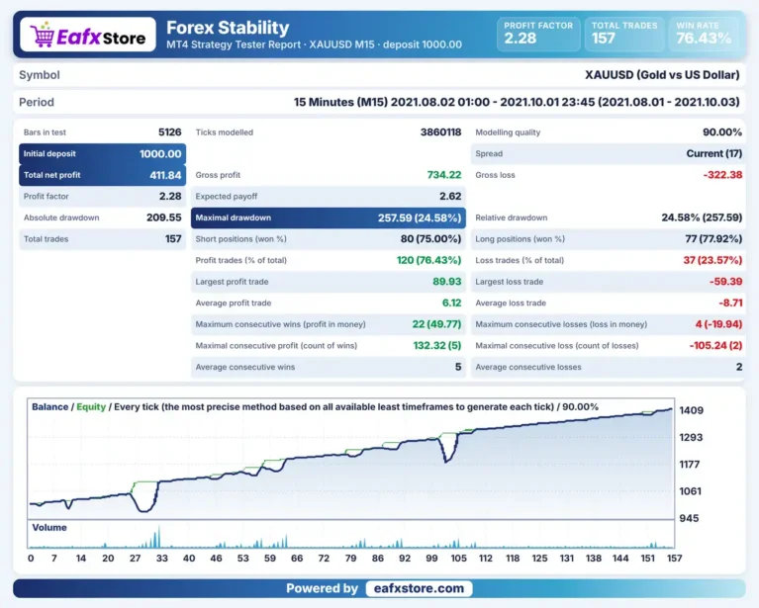
Task: Click the Maximum consecutive losses value 4 (-19.94)
Action: coord(718,323)
